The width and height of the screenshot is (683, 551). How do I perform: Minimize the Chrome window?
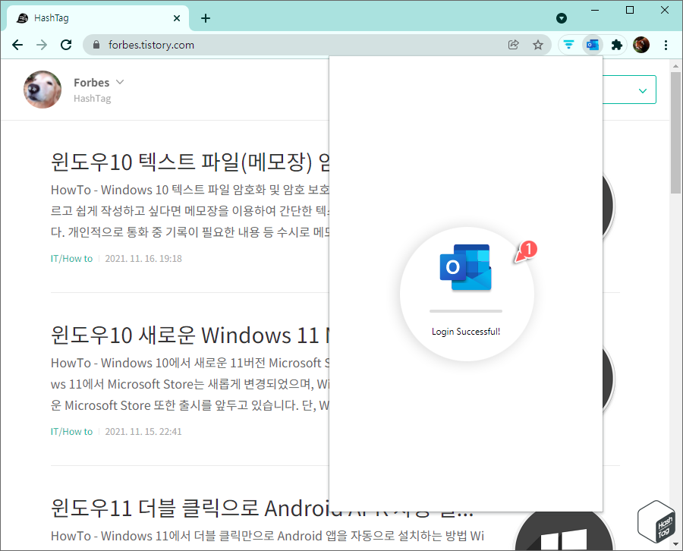pos(595,10)
